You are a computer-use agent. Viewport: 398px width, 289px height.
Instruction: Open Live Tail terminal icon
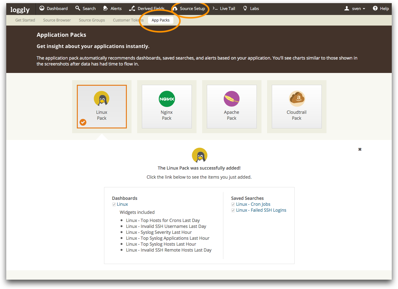[215, 8]
